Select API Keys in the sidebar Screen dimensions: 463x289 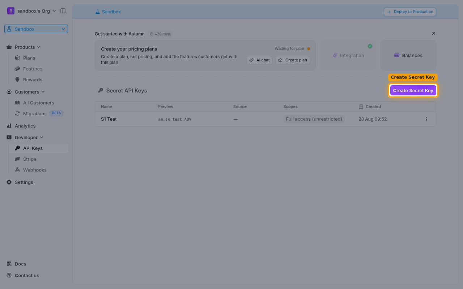(x=38, y=148)
